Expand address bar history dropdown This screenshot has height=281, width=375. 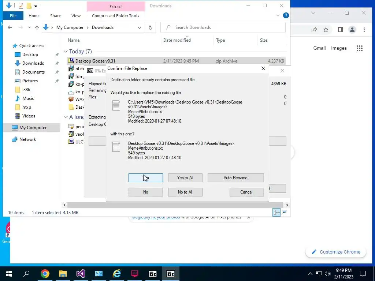coord(140,27)
